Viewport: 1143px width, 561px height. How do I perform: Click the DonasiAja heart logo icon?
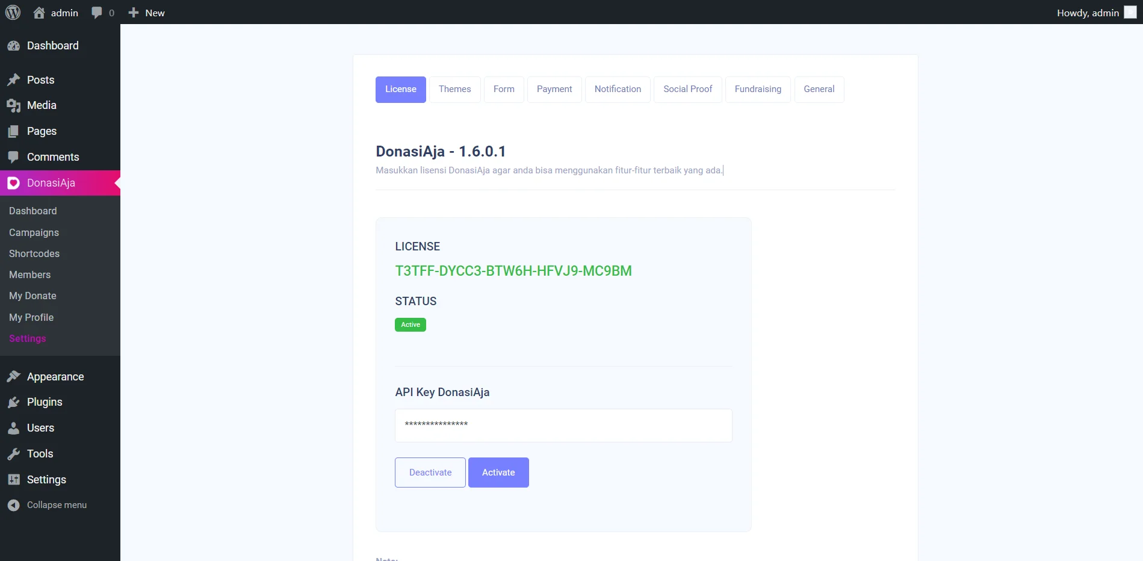point(13,183)
